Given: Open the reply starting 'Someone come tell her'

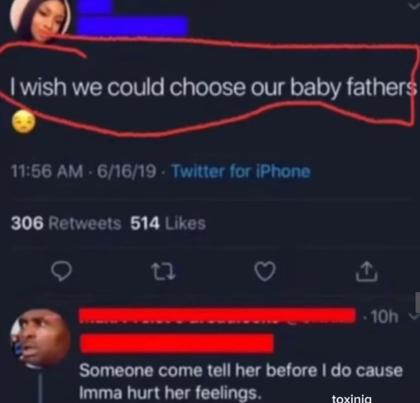Looking at the screenshot, I should pyautogui.click(x=241, y=382).
